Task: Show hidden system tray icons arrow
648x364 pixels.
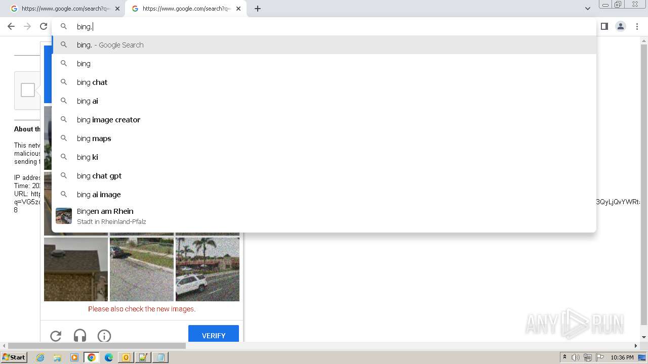Action: point(564,357)
